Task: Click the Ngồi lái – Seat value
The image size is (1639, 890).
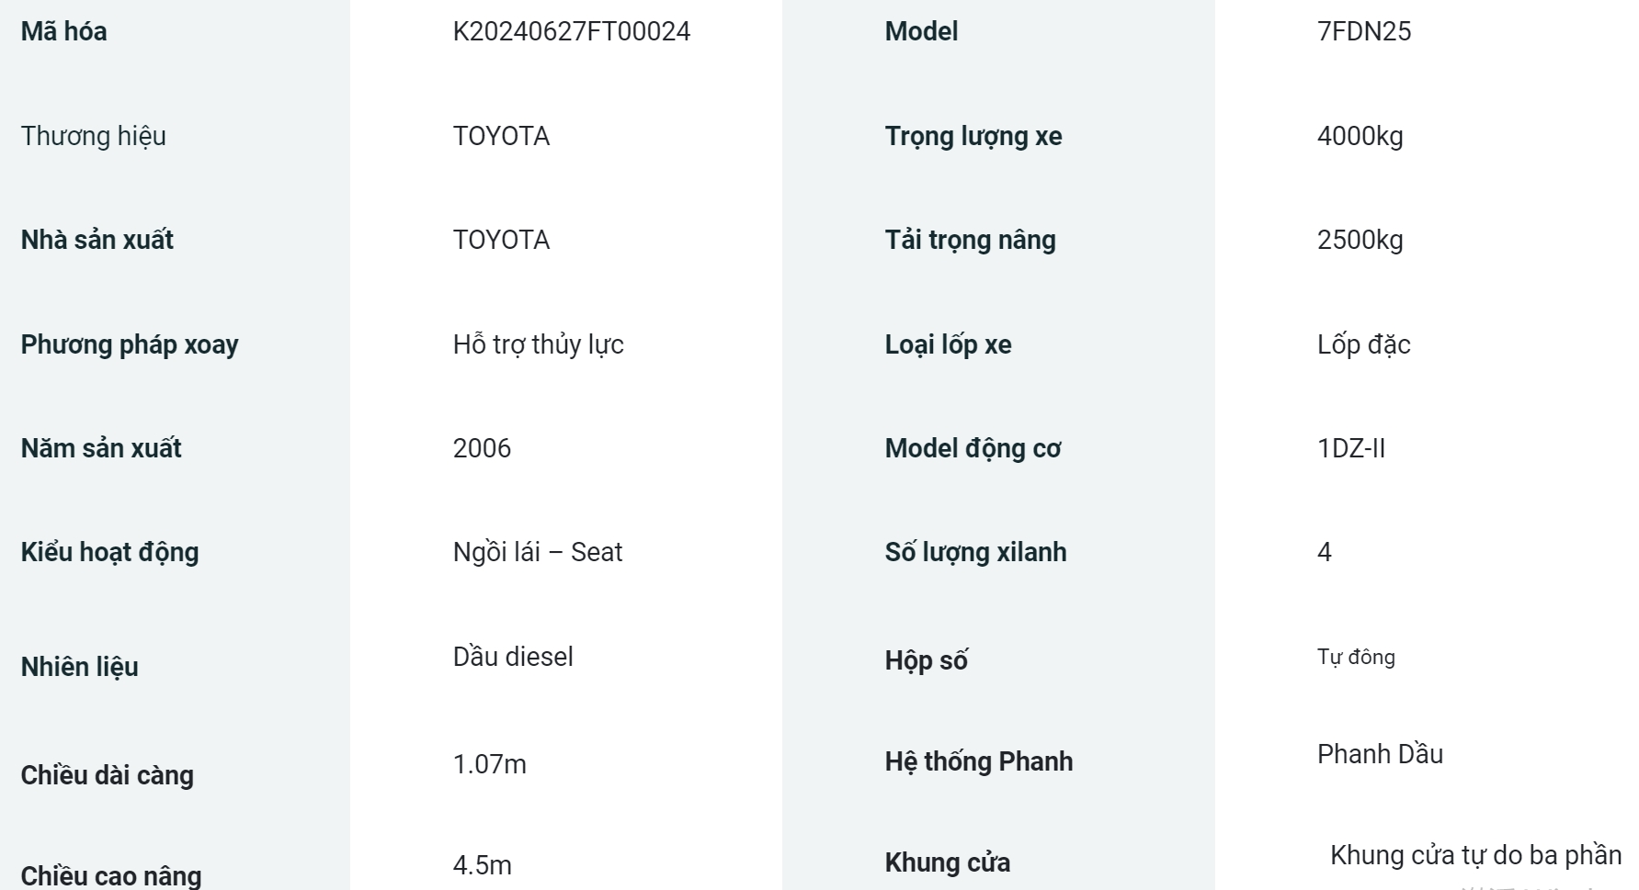Action: [x=537, y=552]
